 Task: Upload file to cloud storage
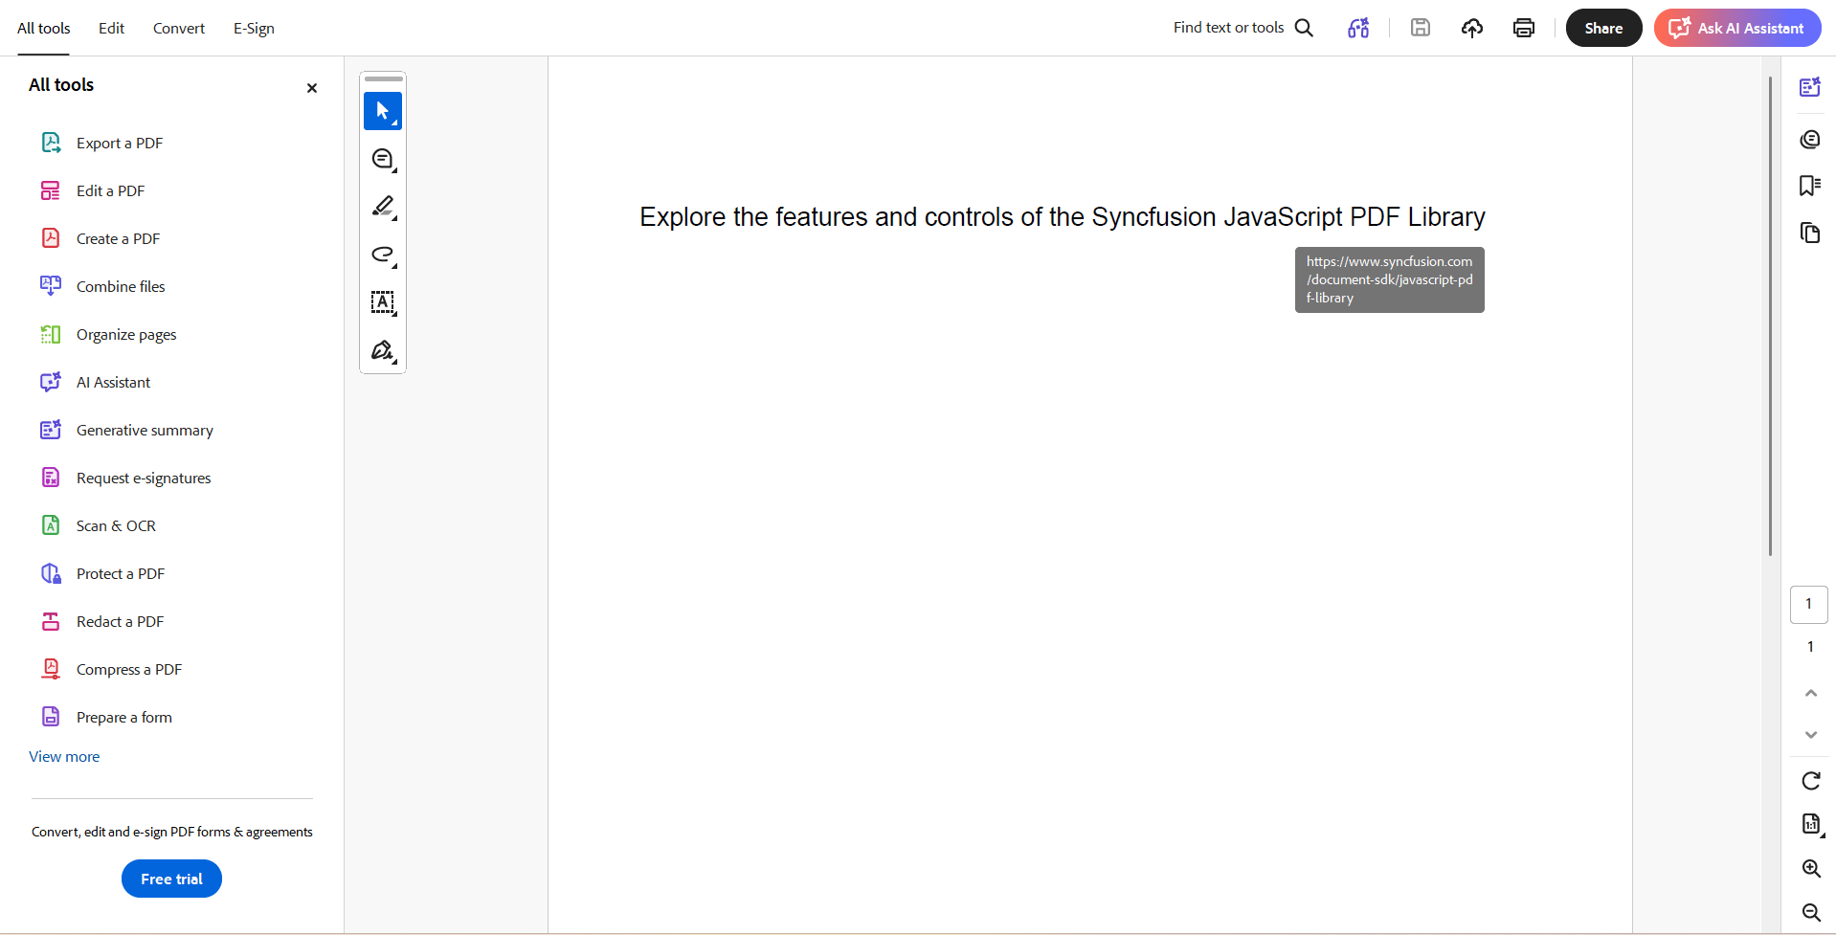[x=1472, y=28]
